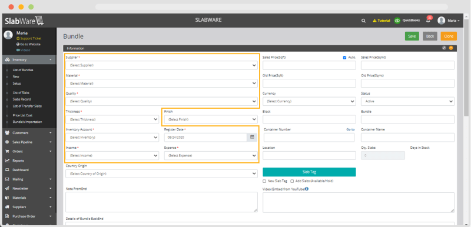Viewport: 471px width, 227px height.
Task: Click the teal Slab Tag button
Action: 309,172
